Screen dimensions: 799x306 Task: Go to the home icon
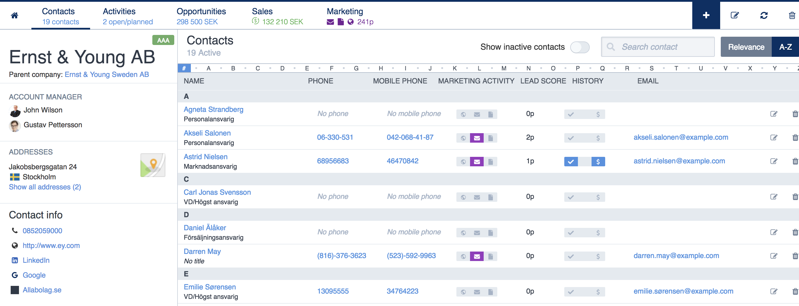tap(14, 15)
